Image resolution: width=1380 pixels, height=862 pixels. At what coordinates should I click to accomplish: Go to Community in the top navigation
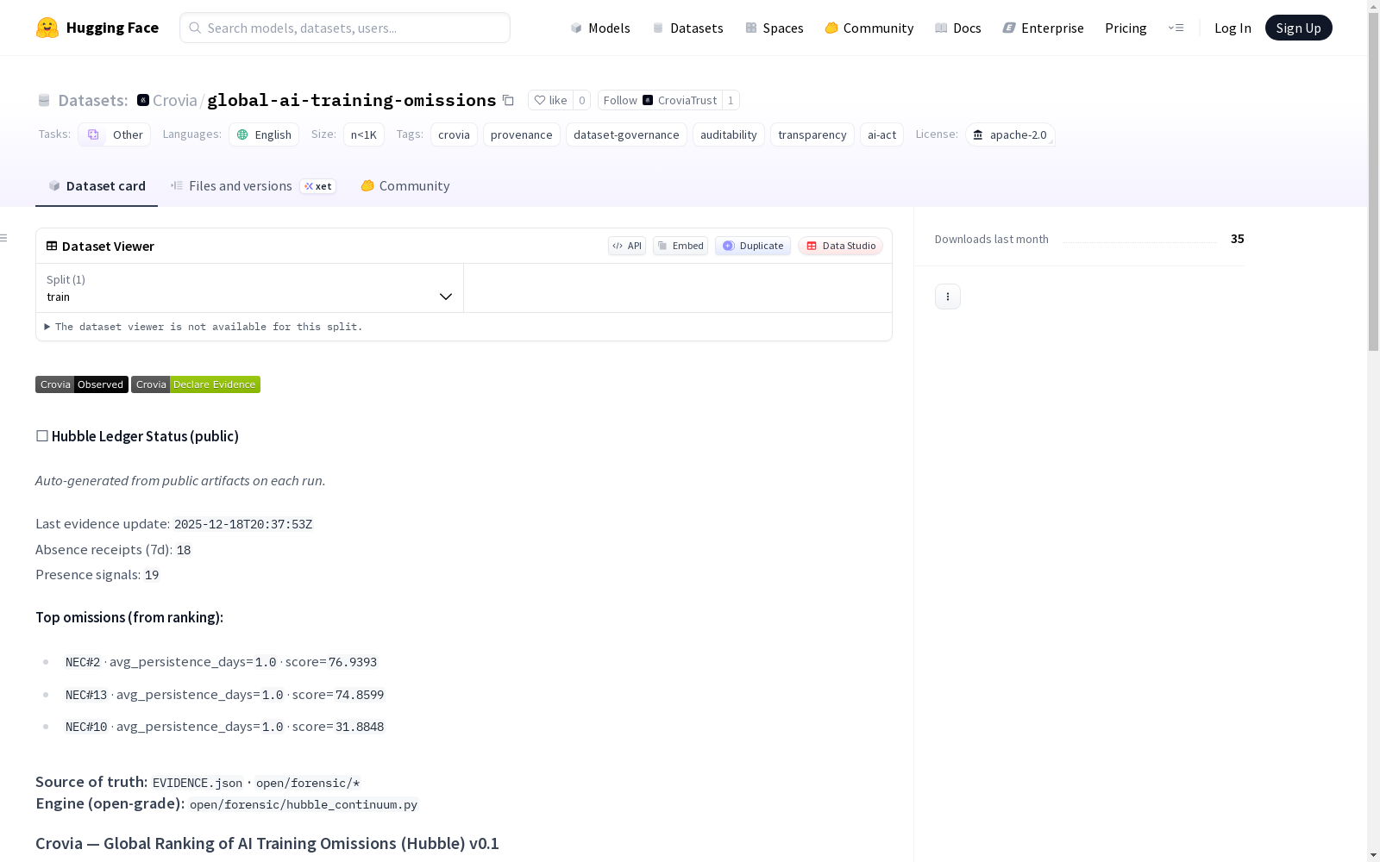click(869, 28)
